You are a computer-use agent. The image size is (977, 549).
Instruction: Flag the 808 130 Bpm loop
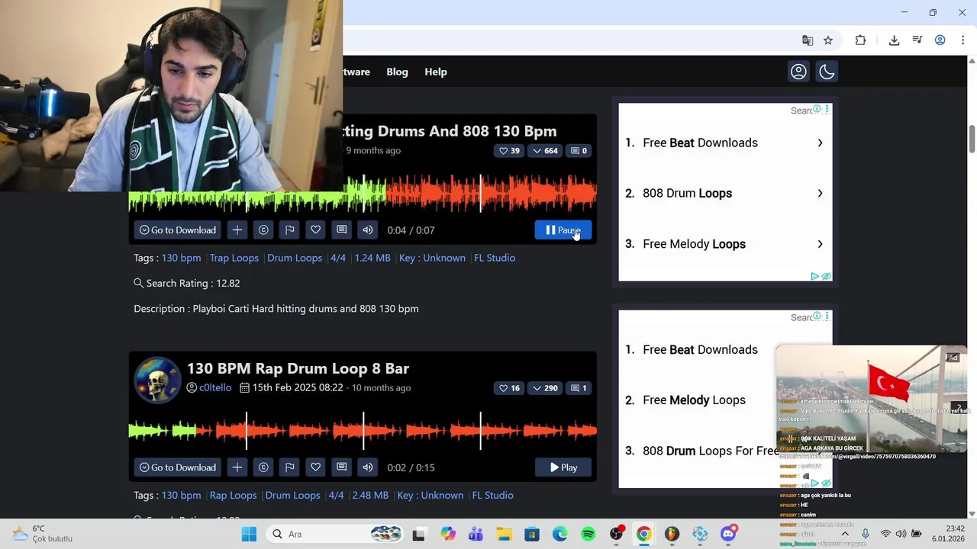coord(289,230)
